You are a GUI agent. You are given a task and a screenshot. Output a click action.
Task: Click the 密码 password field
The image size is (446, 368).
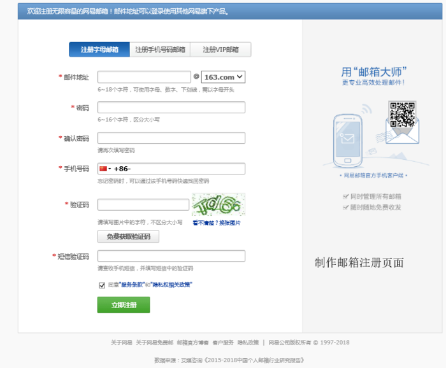171,107
